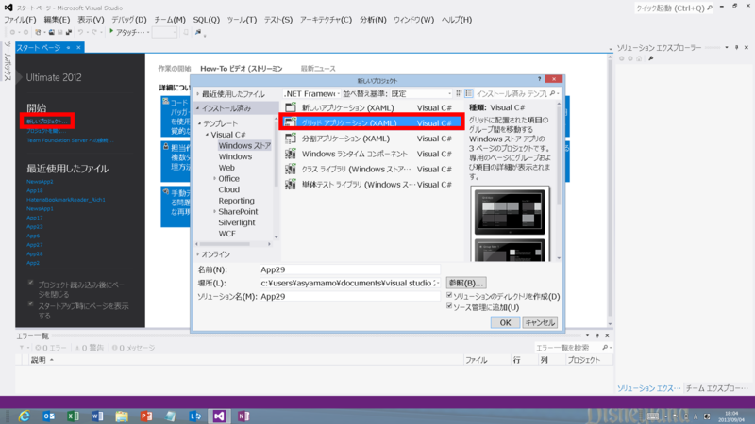Click the Visual Studio logo in title bar

8,8
